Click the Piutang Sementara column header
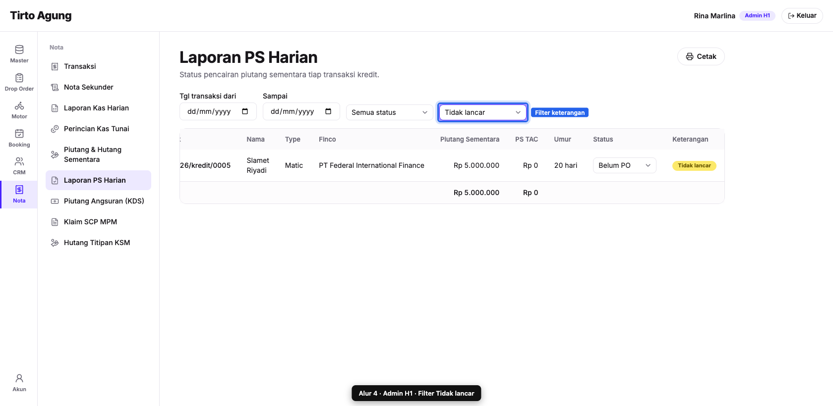The image size is (833, 406). point(470,139)
